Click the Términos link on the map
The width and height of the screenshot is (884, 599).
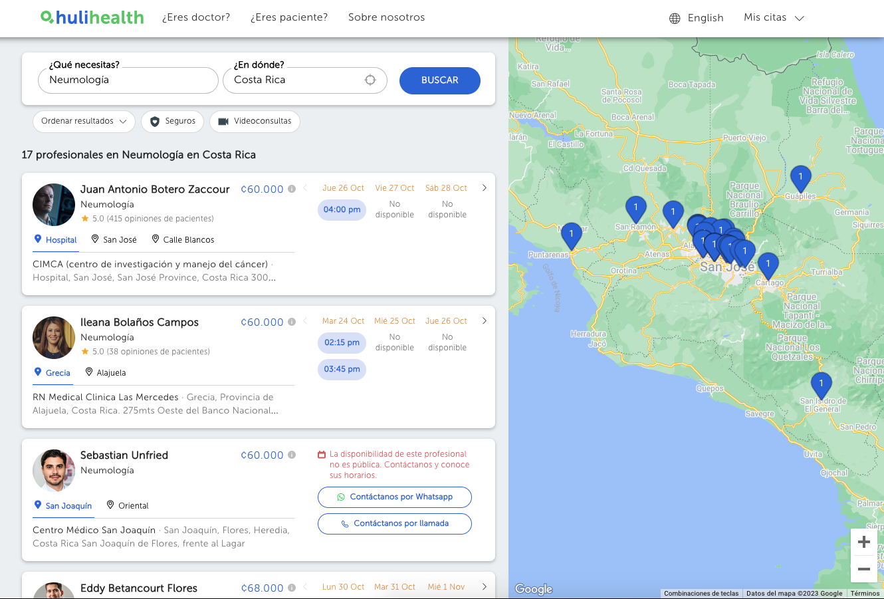click(865, 594)
